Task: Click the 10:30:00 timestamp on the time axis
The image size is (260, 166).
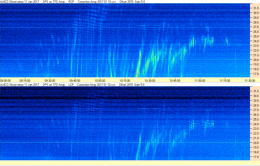Action: [x=150, y=80]
